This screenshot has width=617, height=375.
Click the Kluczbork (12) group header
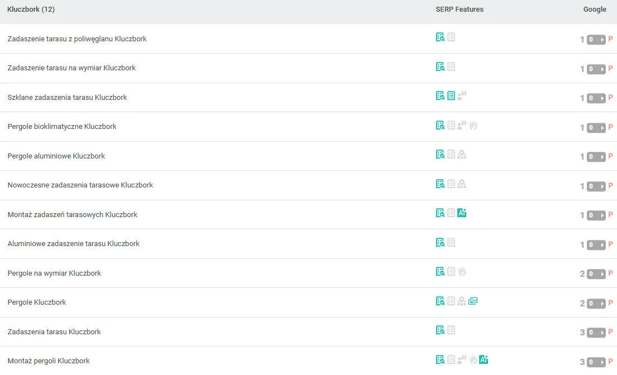(31, 9)
